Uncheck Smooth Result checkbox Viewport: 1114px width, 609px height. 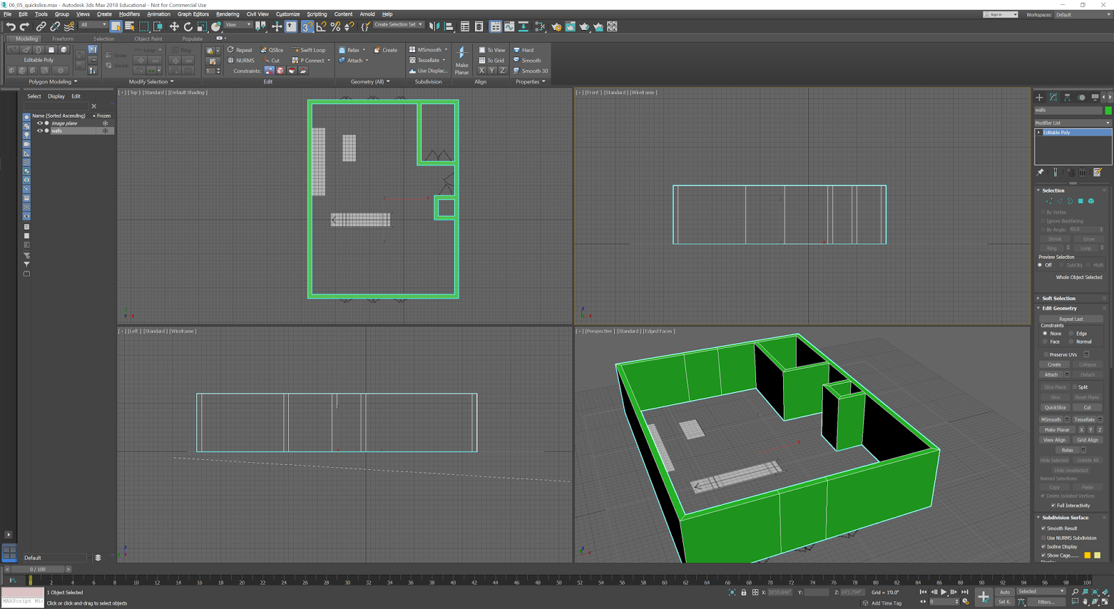click(x=1044, y=528)
